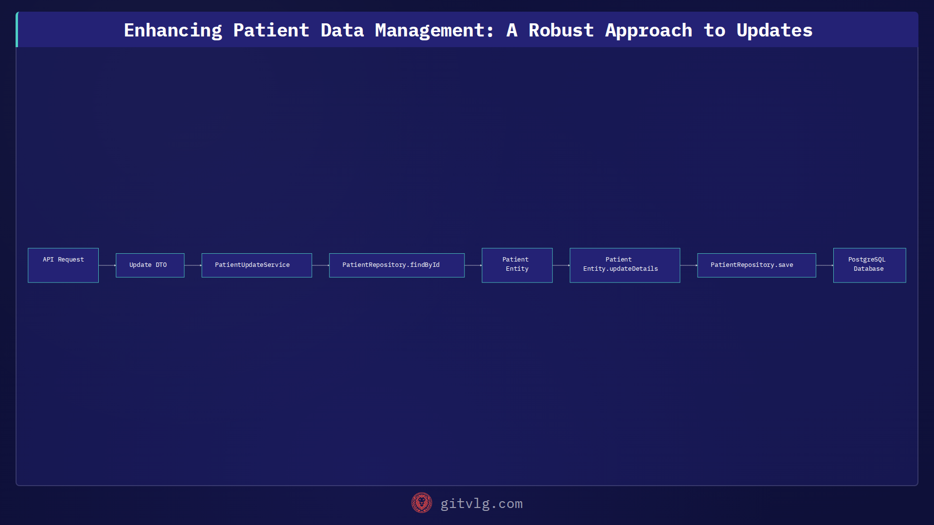Image resolution: width=934 pixels, height=525 pixels.
Task: Click the API Request node
Action: 63,265
